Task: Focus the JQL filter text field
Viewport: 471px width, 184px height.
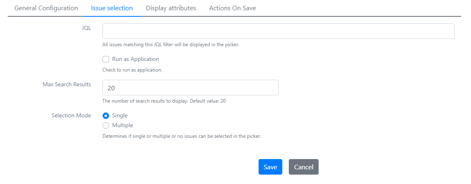Action: (279, 31)
